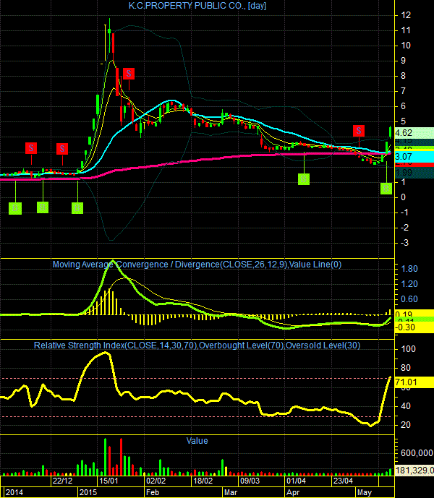Click the red S marker above the 22/12 date

pos(62,149)
